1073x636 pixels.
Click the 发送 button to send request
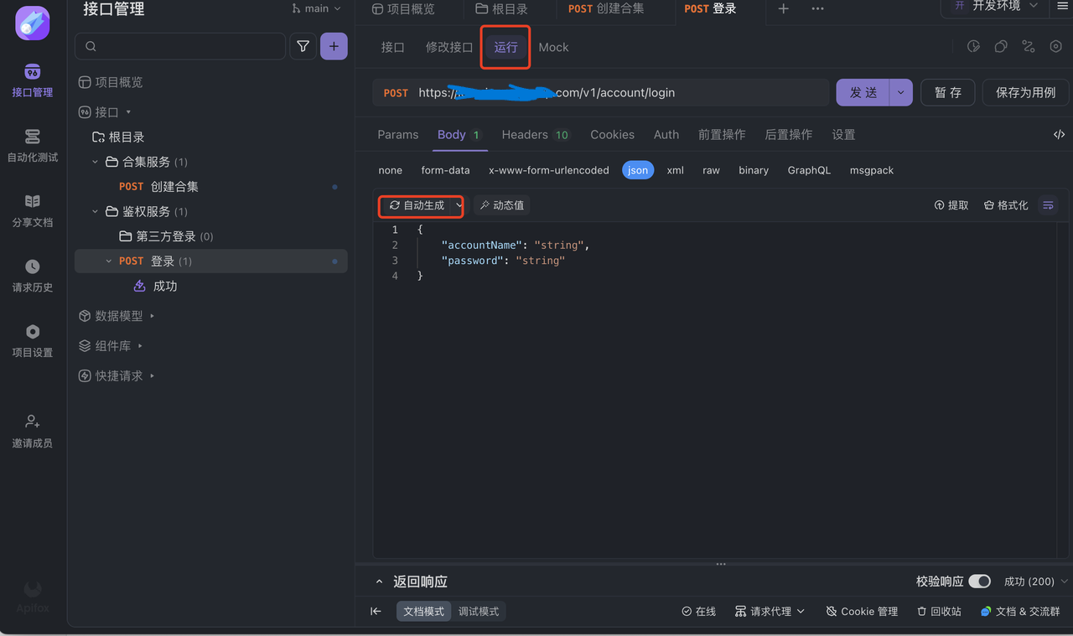(x=862, y=93)
